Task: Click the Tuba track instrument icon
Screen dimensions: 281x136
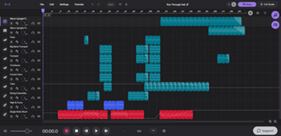Action: pos(5,86)
